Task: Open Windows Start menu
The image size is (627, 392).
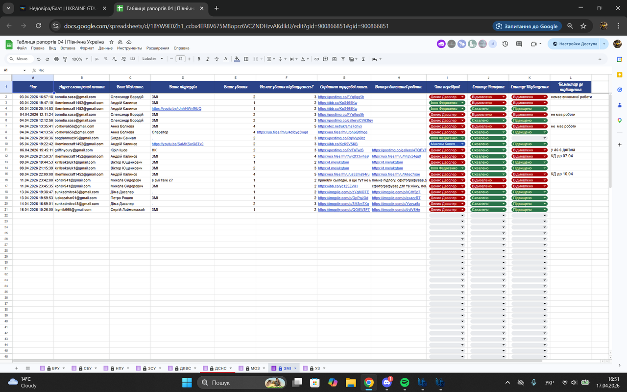Action: click(186, 382)
